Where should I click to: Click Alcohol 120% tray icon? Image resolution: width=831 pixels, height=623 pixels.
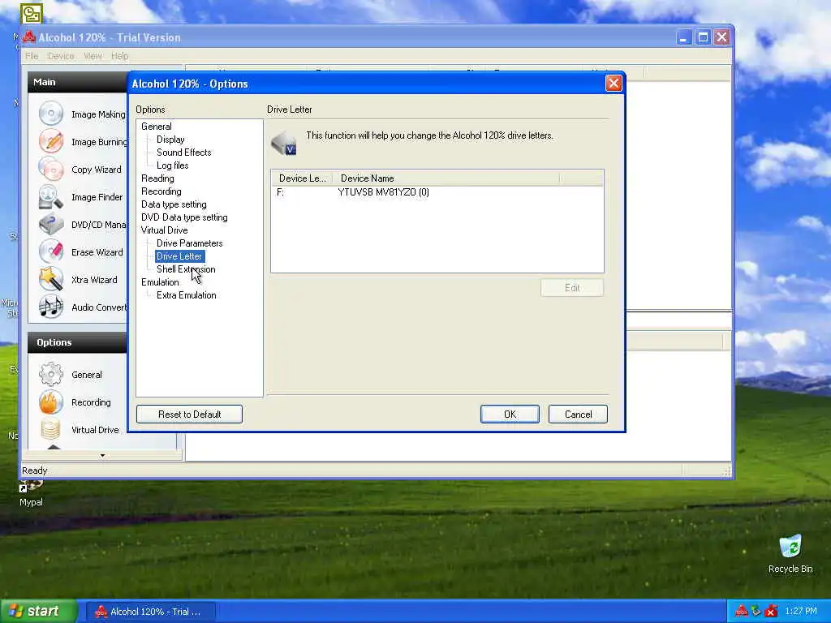point(742,612)
